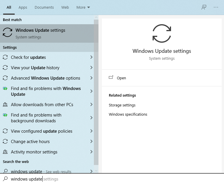Expand arrow for background downloads troubleshooter
224x184 pixels.
pos(92,118)
